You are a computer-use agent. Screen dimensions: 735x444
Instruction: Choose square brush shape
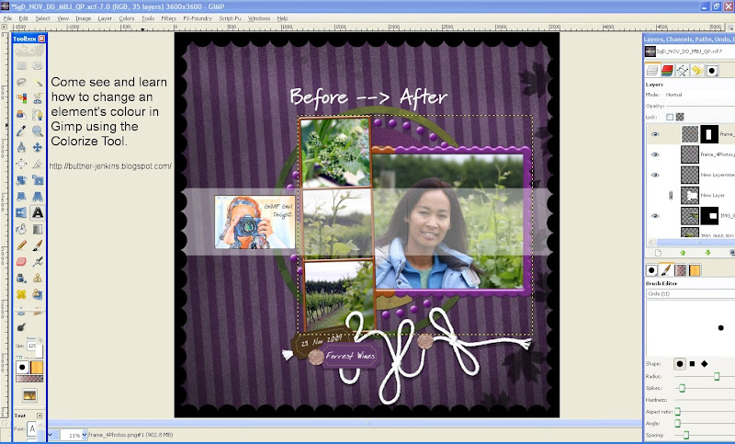coord(693,363)
